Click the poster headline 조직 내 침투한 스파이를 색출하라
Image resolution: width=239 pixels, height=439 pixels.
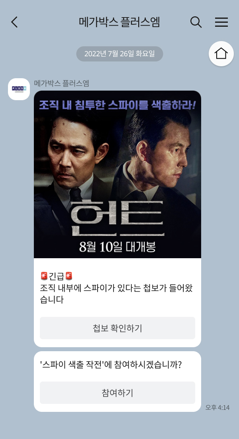pyautogui.click(x=118, y=105)
